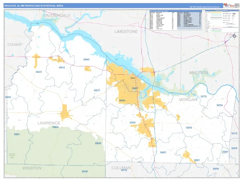
Task: Click ZIP code label 35654
Action: click(x=8, y=97)
